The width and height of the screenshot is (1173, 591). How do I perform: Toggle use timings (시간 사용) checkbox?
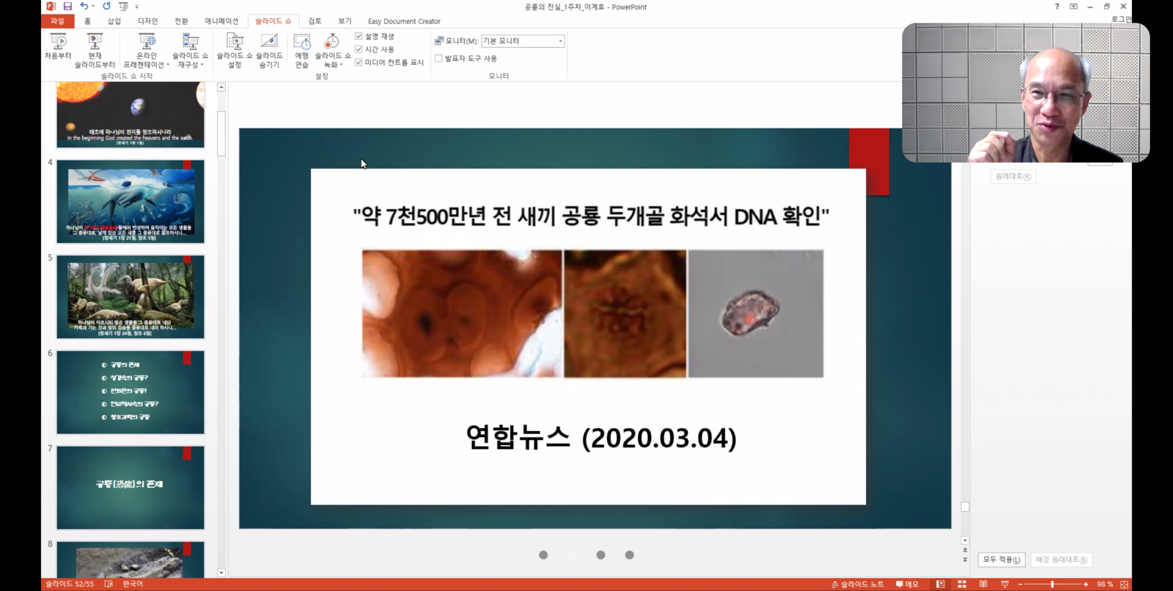pos(359,49)
